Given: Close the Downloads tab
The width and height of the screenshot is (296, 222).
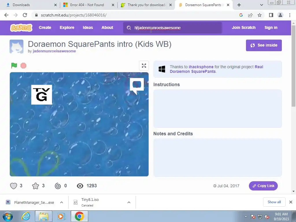Looking at the screenshot, I should click(55, 5).
